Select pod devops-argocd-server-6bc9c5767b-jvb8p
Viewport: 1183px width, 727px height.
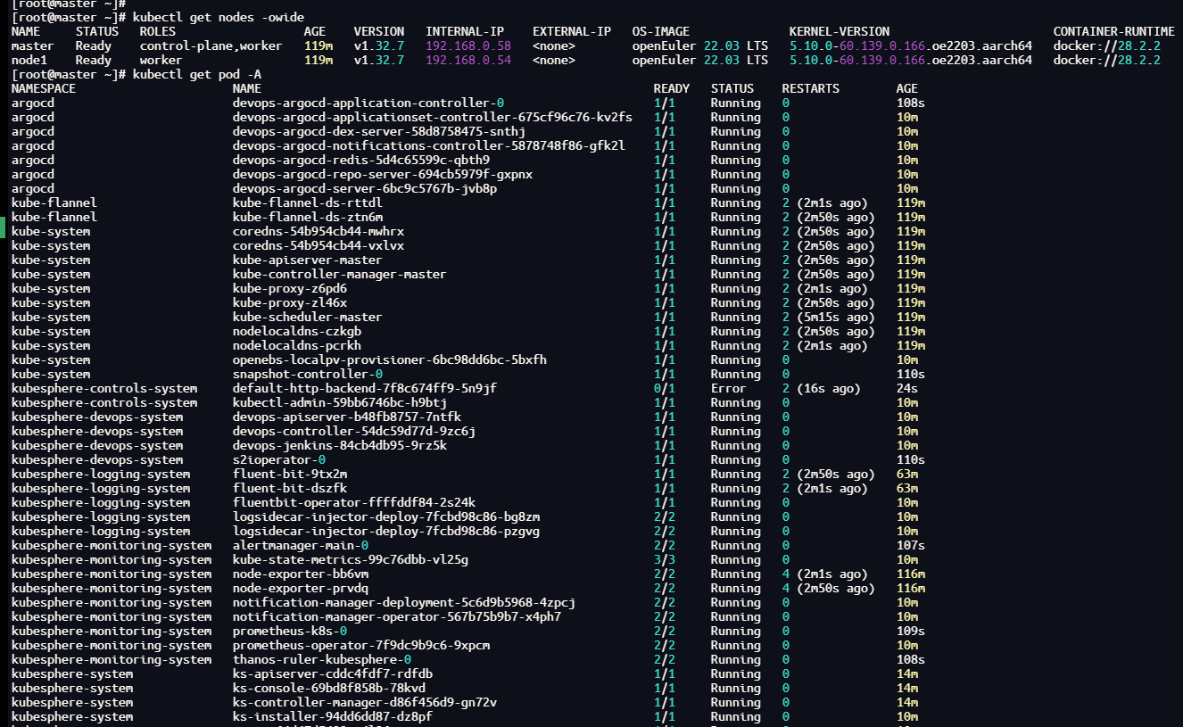tap(365, 189)
